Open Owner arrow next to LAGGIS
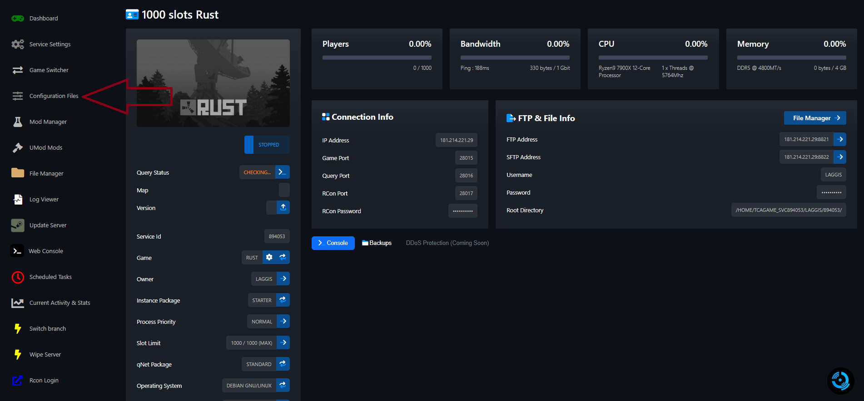The width and height of the screenshot is (864, 401). 283,279
